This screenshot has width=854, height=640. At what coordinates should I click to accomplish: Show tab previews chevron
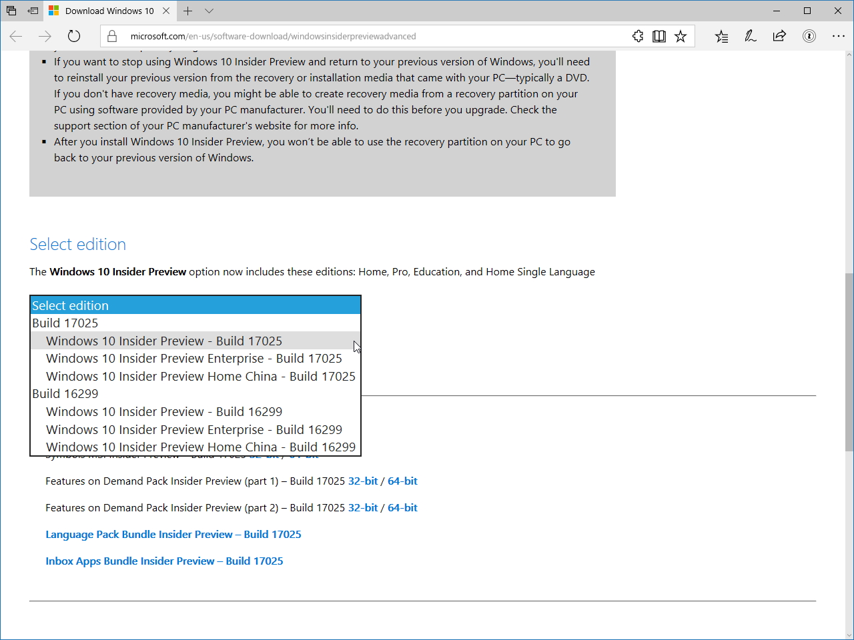[x=209, y=11]
